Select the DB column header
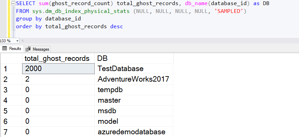This screenshot has width=299, height=137. [x=102, y=58]
